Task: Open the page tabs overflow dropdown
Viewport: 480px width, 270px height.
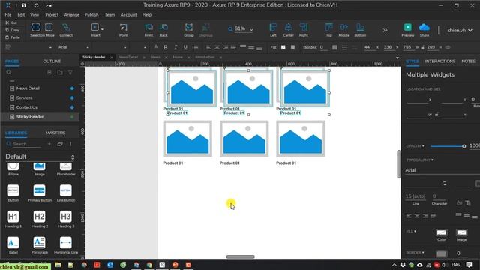Action: click(397, 58)
